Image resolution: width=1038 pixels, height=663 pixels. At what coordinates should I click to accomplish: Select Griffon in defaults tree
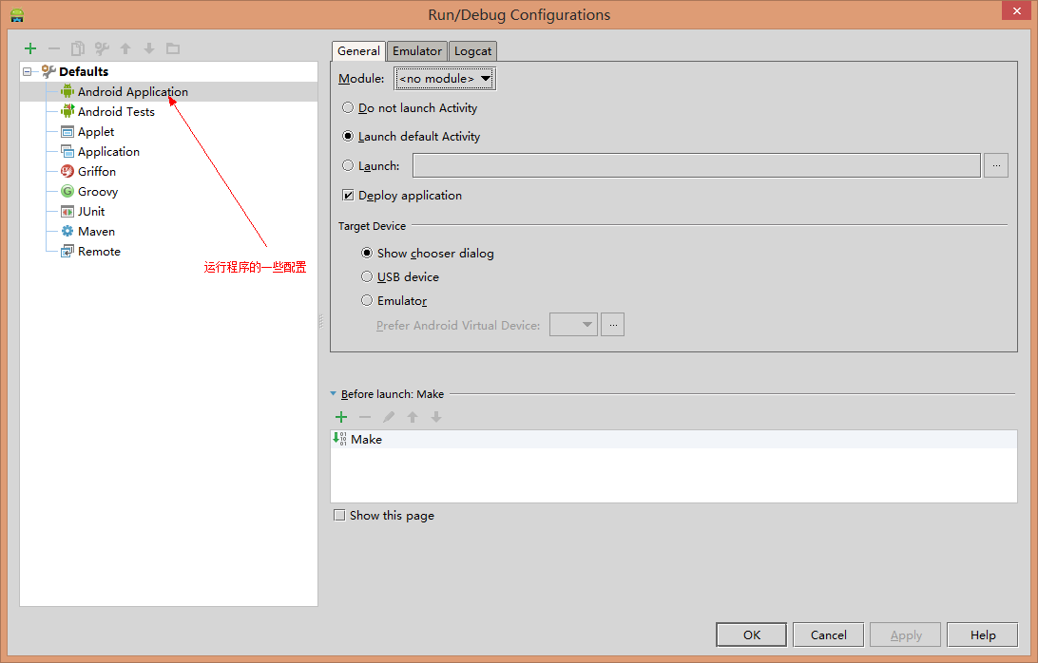97,171
